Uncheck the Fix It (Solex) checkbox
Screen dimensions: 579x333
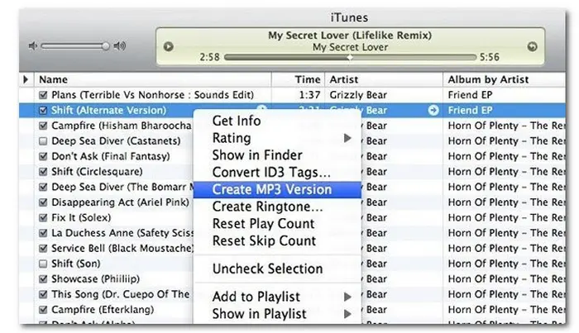(43, 217)
